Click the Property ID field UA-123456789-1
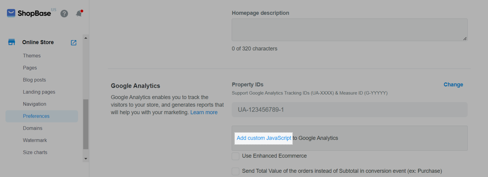Screen dimensions: 488x177 [x=349, y=110]
